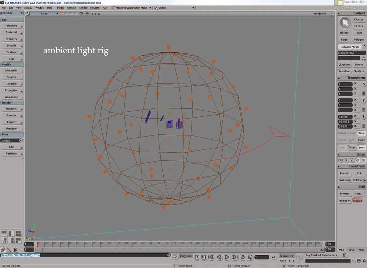The width and height of the screenshot is (367, 268).
Task: Collapse the Transform panel section
Action: pos(339,78)
